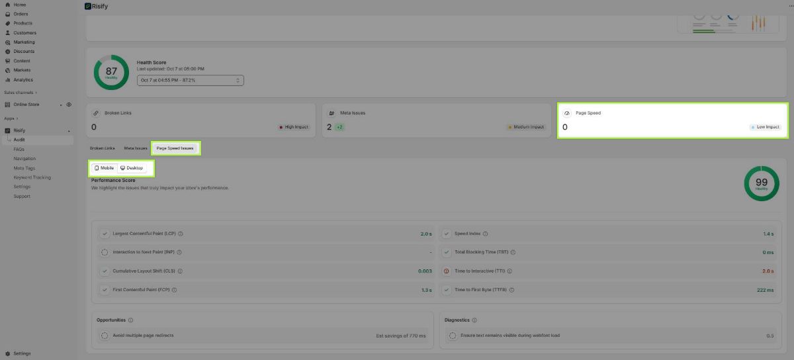Click info icon next to Opportunities heading
794x360 pixels.
(130, 320)
